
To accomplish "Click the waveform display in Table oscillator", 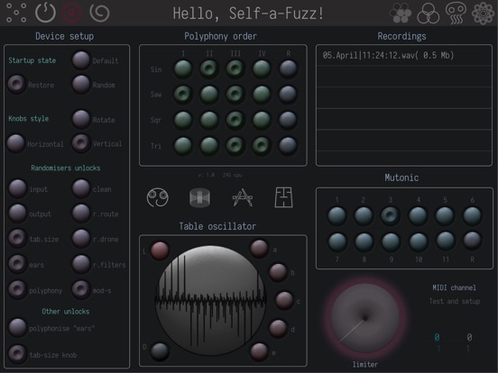I will [x=210, y=300].
